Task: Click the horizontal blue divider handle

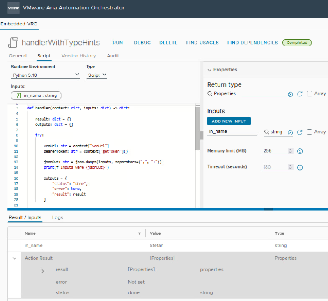Action: (268, 209)
